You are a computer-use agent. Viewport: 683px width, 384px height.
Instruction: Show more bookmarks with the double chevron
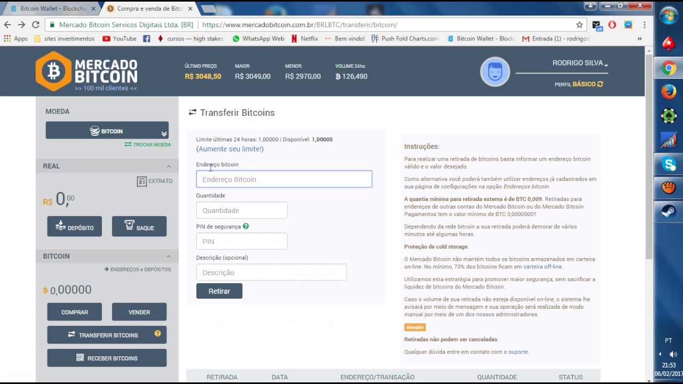click(x=639, y=38)
